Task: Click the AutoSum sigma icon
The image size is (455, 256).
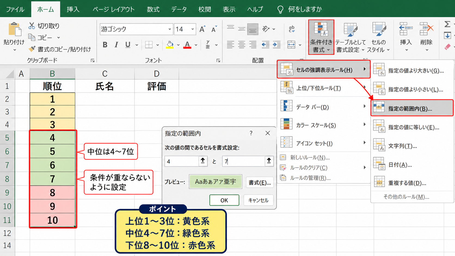Action: 447,24
